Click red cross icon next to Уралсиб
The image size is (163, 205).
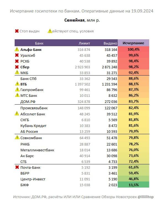pos(17,55)
